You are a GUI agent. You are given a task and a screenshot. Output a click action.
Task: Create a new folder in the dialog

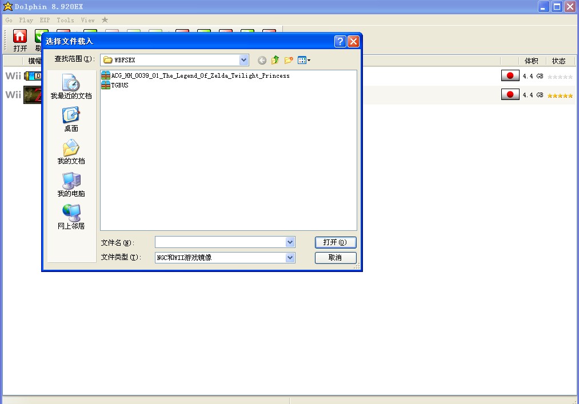pyautogui.click(x=289, y=60)
